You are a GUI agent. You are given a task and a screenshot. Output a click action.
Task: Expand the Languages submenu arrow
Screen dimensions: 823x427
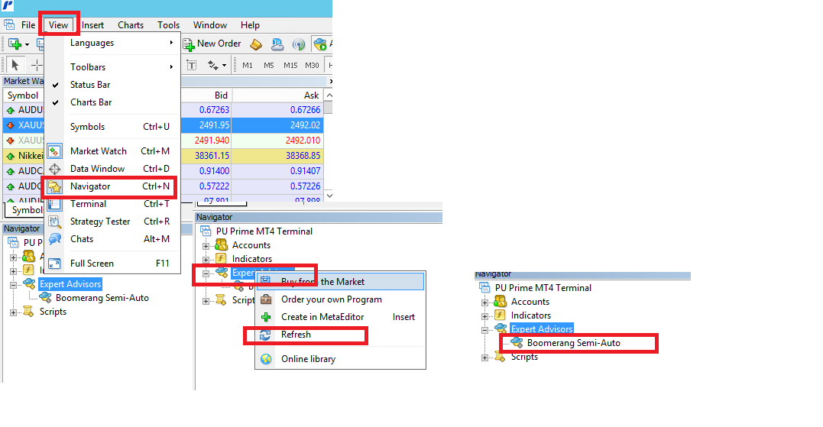(171, 43)
